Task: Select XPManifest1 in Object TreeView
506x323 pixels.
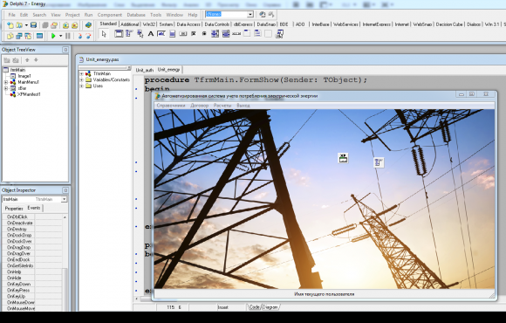Action: [x=29, y=94]
